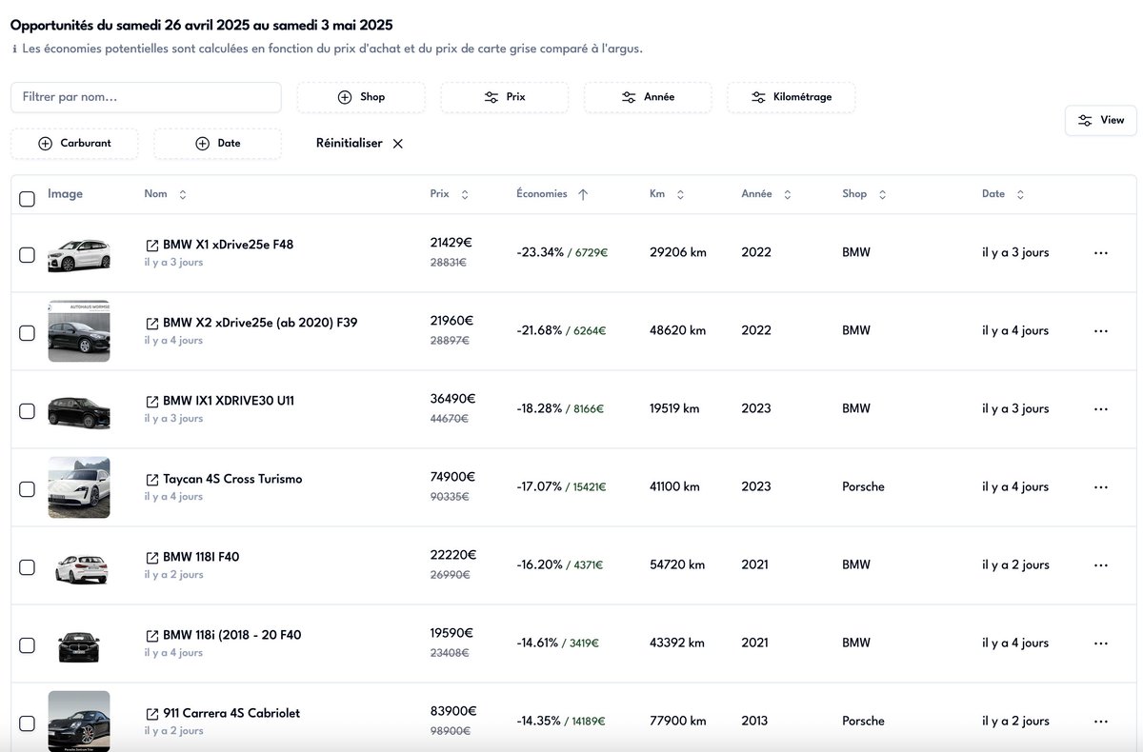Select the 911 Carrera 4S Cabriolet row checkbox

pyautogui.click(x=27, y=722)
